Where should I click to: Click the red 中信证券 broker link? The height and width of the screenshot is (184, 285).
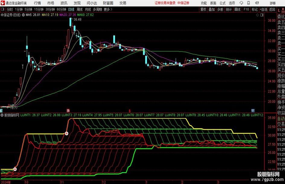click(x=183, y=3)
